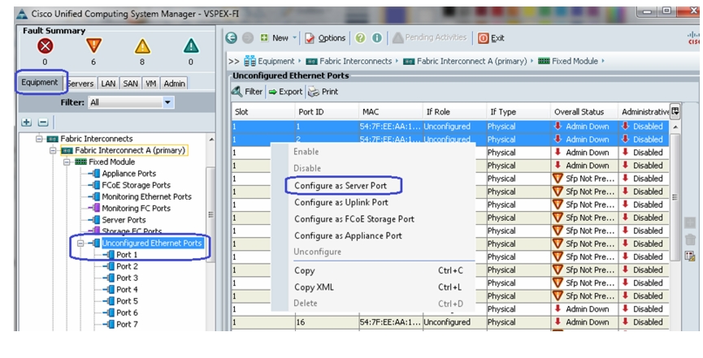Go back with the green arrow button
The width and height of the screenshot is (703, 358).
232,38
